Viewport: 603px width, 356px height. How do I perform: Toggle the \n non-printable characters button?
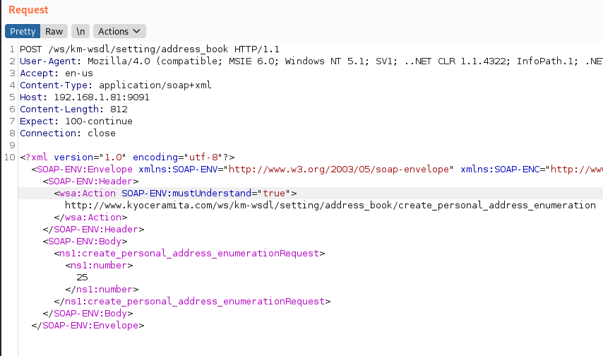tap(80, 31)
